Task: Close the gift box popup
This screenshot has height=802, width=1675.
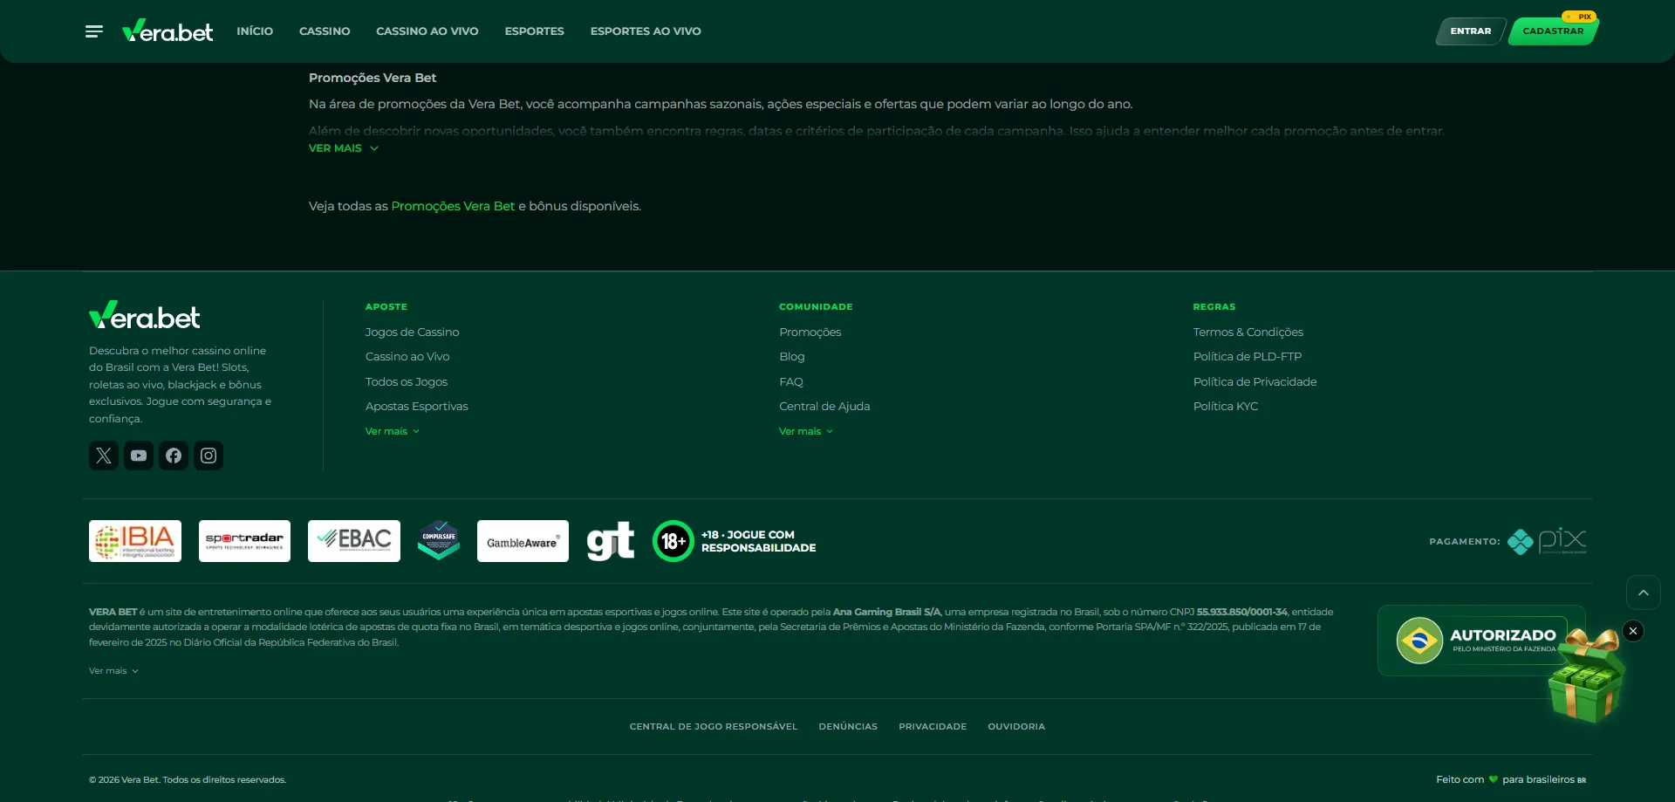Action: [x=1633, y=631]
